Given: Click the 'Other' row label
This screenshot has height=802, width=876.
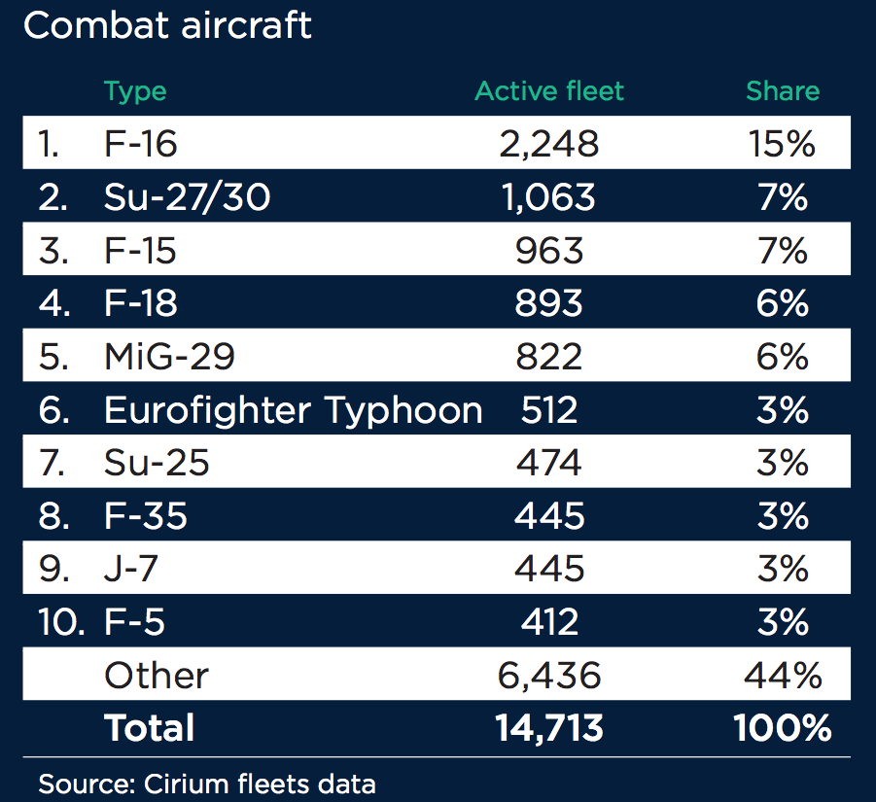Looking at the screenshot, I should click(x=157, y=676).
